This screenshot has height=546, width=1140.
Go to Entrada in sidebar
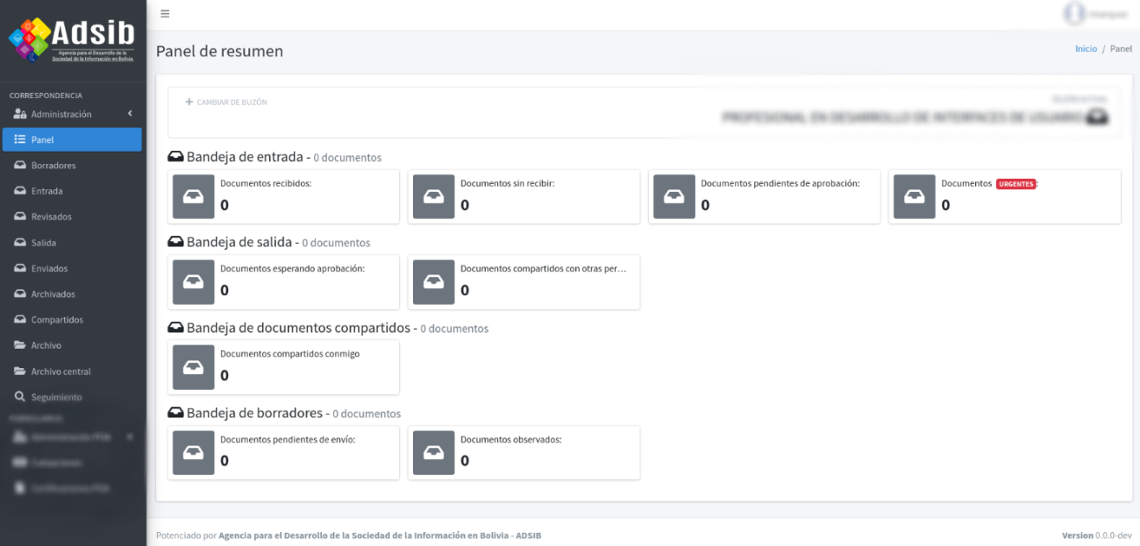tap(46, 191)
